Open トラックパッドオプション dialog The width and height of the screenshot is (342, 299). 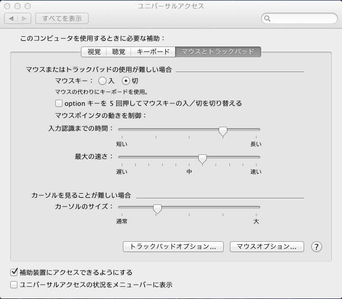click(x=173, y=246)
